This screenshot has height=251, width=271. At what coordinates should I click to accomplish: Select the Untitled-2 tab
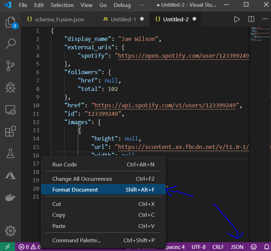175,19
